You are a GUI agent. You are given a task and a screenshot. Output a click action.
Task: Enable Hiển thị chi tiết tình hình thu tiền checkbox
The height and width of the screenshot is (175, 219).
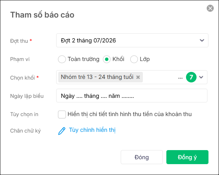click(x=62, y=114)
